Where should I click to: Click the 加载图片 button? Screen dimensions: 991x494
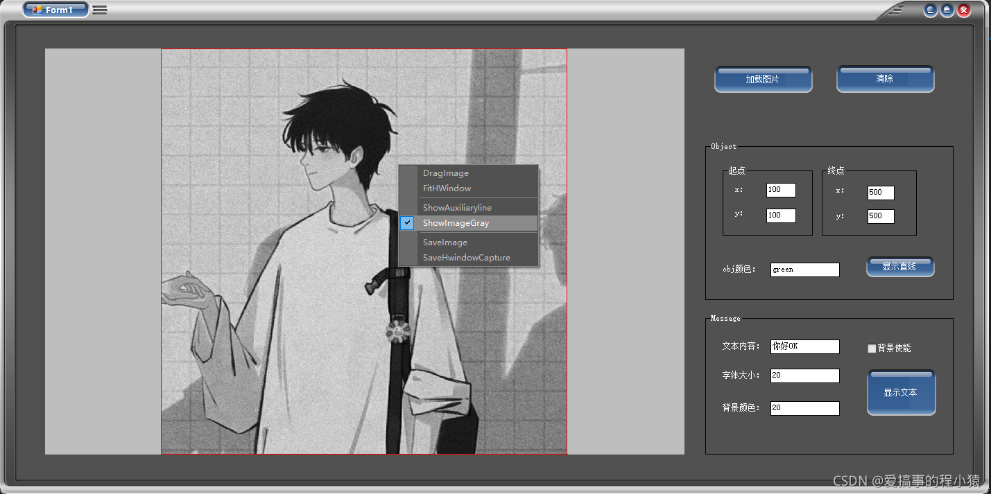coord(763,80)
